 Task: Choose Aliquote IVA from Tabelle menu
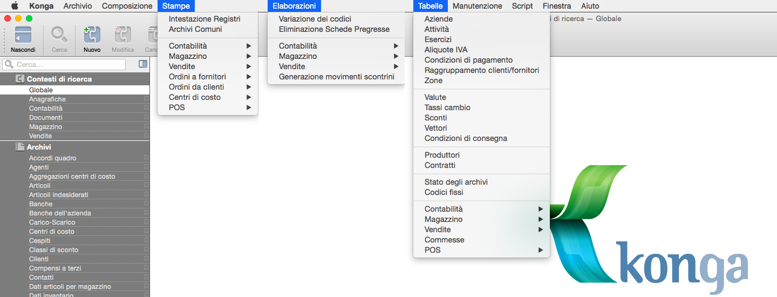[446, 50]
